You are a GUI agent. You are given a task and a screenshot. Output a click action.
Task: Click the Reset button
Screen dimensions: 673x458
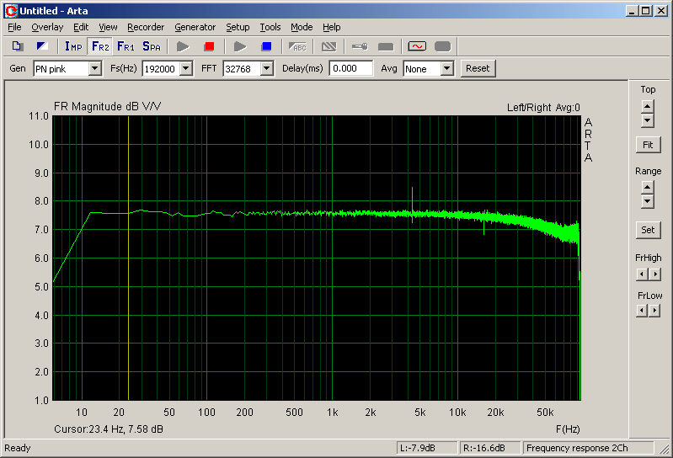coord(478,68)
